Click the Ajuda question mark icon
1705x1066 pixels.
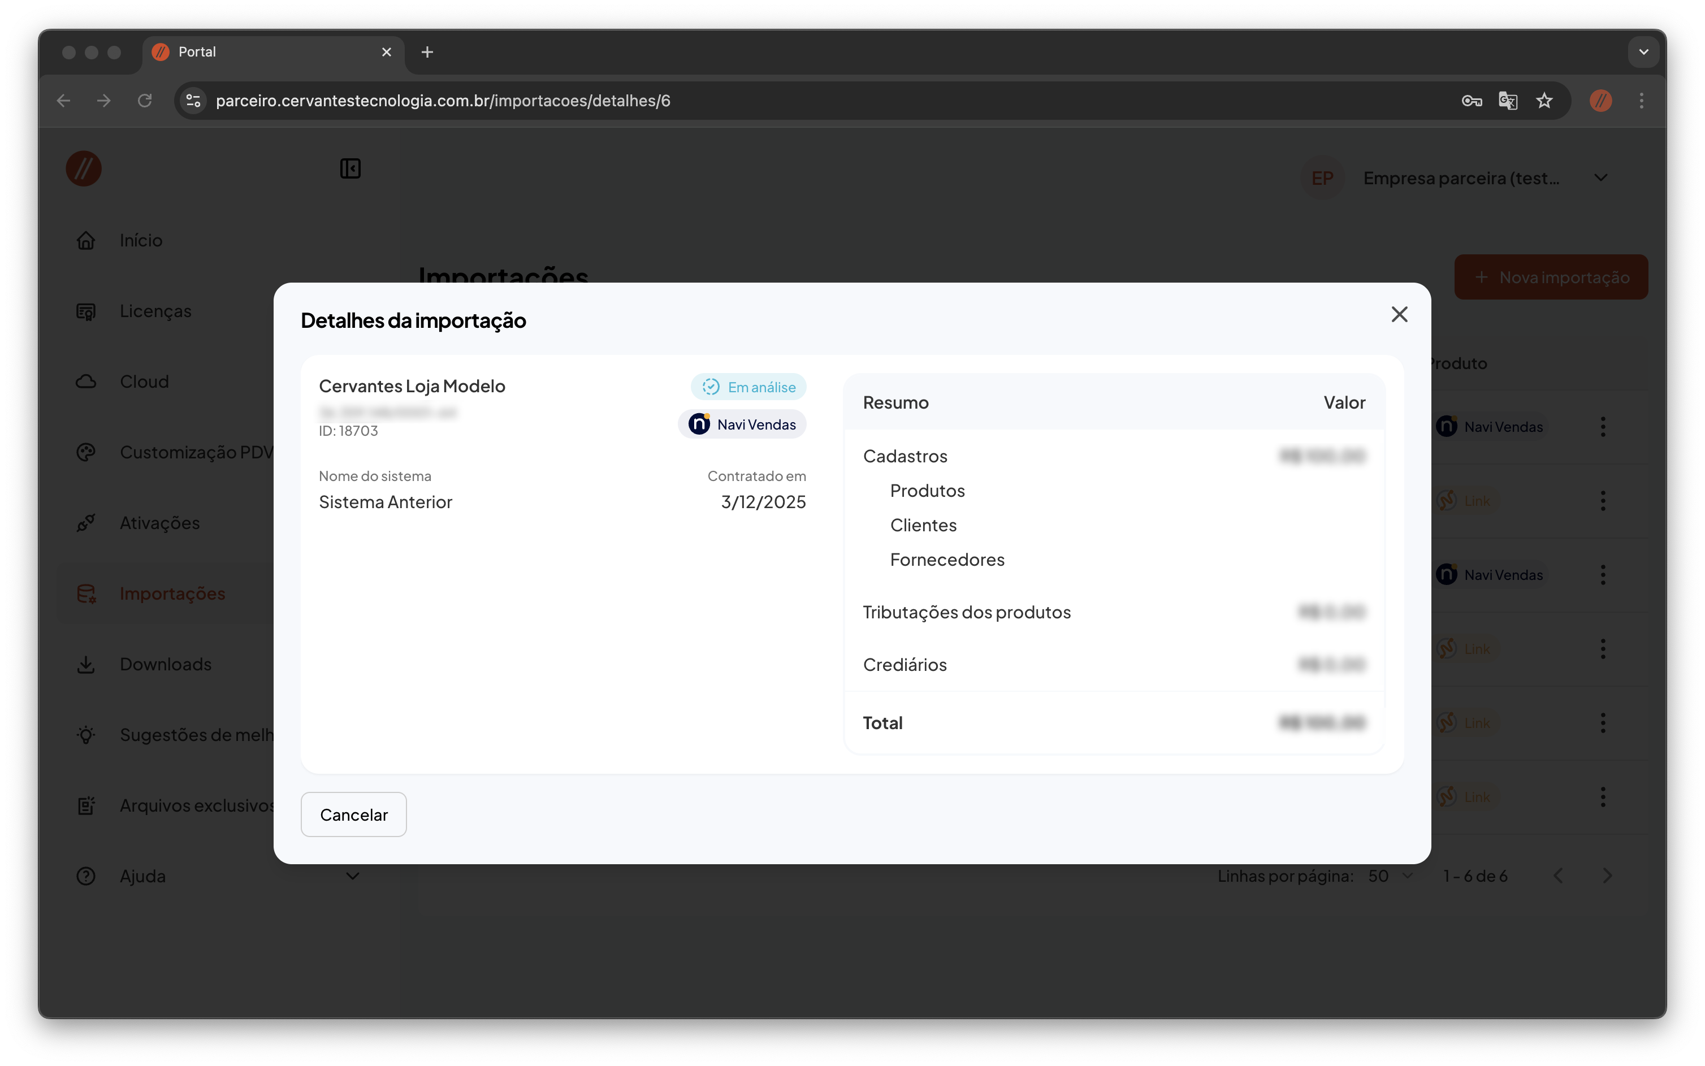(x=86, y=876)
